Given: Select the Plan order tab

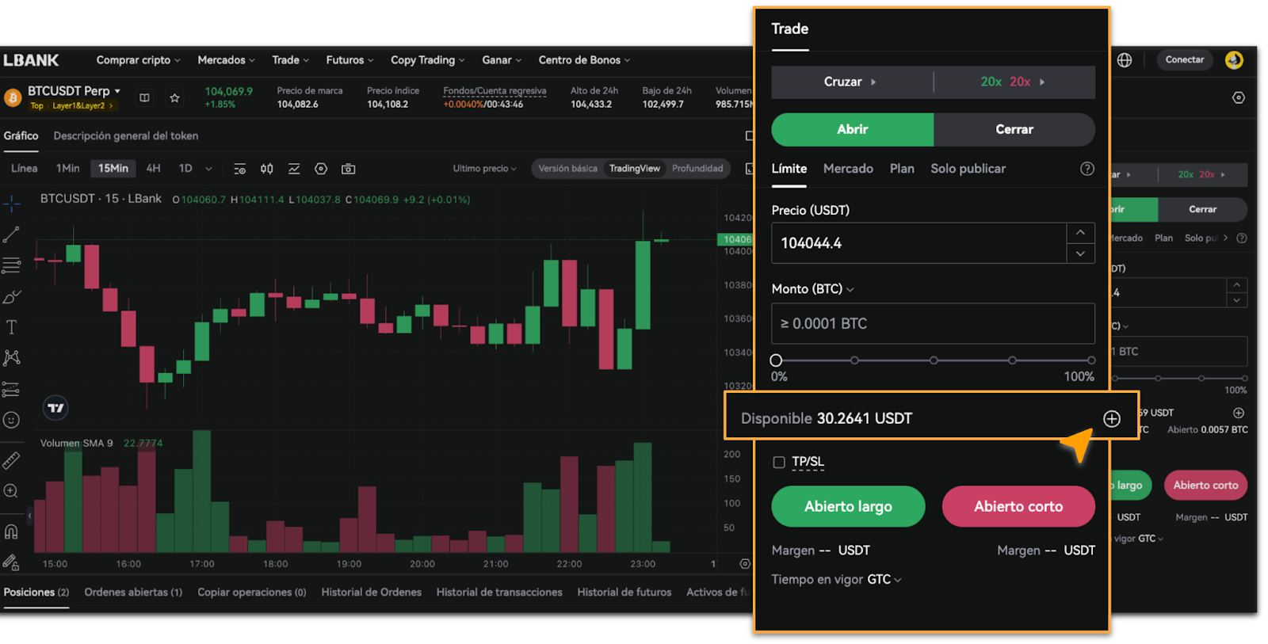Looking at the screenshot, I should (902, 169).
